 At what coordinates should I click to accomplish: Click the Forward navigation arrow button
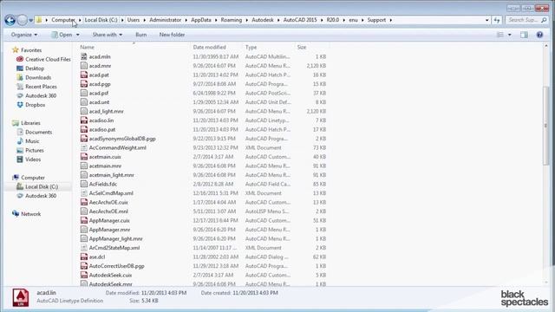pos(22,20)
